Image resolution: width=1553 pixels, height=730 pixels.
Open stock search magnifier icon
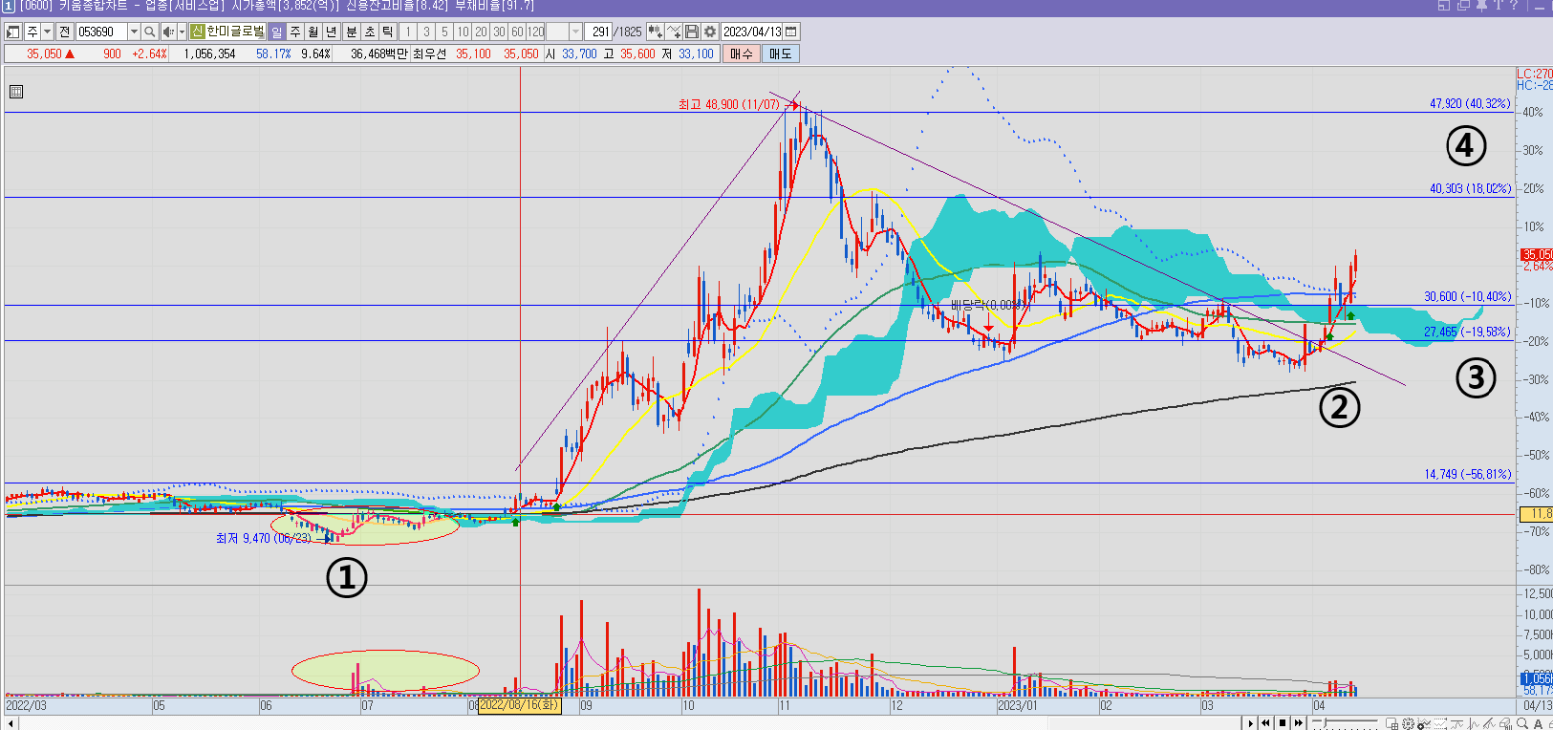[x=149, y=32]
